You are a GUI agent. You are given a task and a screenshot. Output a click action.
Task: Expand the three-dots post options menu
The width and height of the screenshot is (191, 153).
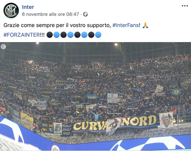184,6
